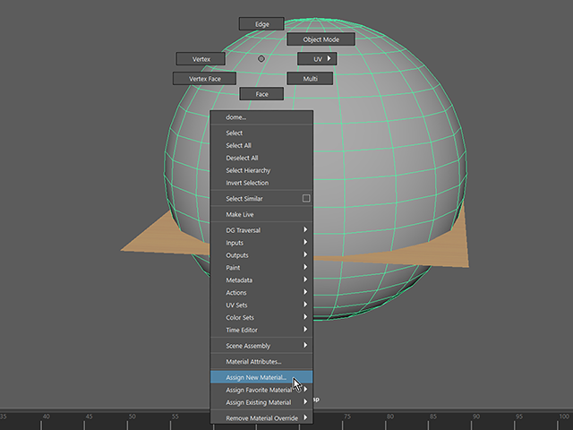Expand Assign Existing Material submenu
This screenshot has width=573, height=430.
261,402
